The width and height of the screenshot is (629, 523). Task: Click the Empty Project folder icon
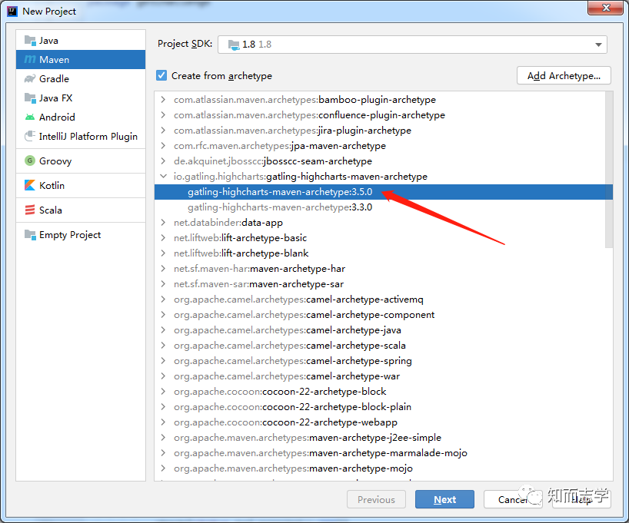pos(30,235)
